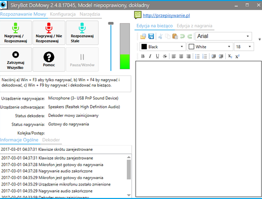Click 'Speakers (Realtek High Definition Audio)' text

(x=84, y=107)
